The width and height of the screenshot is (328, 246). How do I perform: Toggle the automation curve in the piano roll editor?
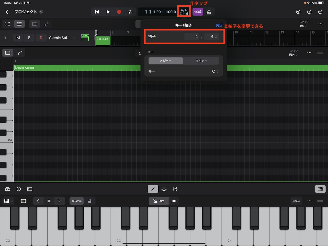pos(19,53)
